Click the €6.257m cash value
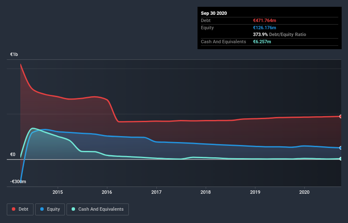This screenshot has height=223, width=348. click(x=262, y=42)
